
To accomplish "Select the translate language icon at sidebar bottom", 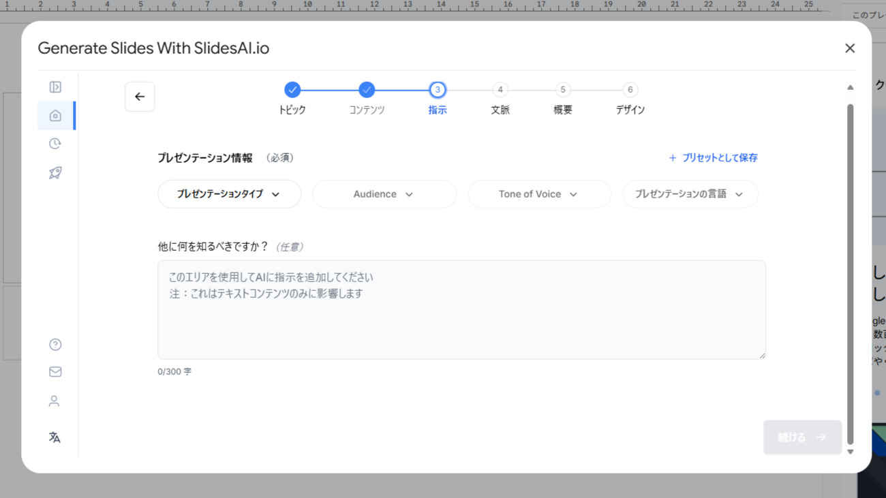I will tap(55, 437).
